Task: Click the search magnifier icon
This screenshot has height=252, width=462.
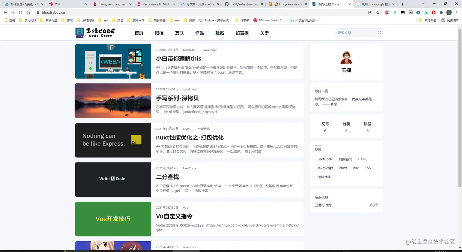Action: 379,33
